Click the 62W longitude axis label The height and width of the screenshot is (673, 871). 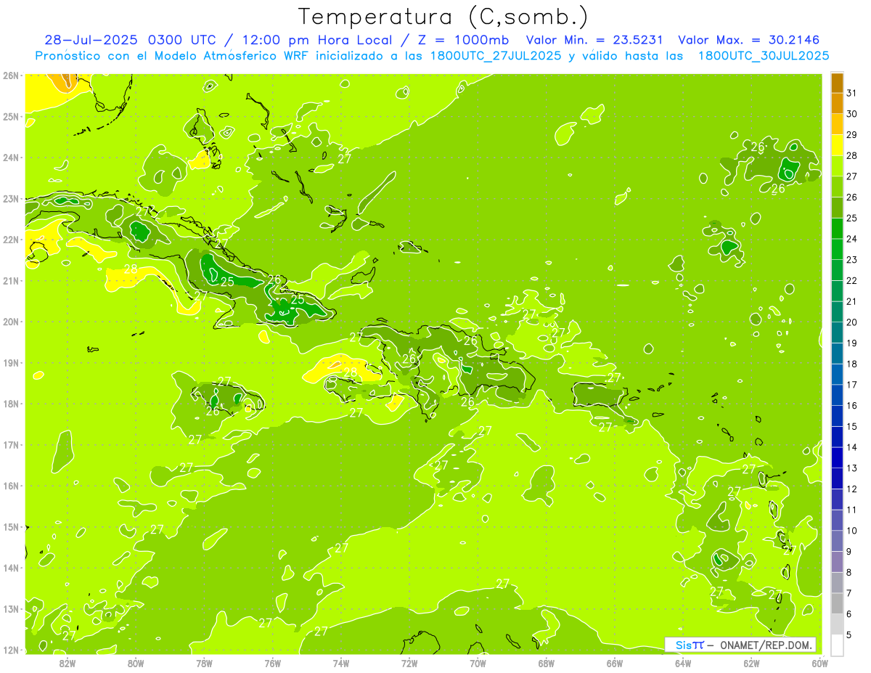tap(752, 663)
